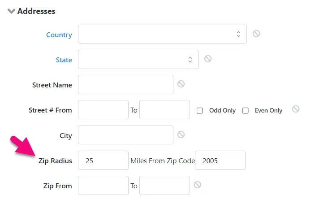Click the Street # From input
This screenshot has width=315, height=208.
click(x=103, y=110)
